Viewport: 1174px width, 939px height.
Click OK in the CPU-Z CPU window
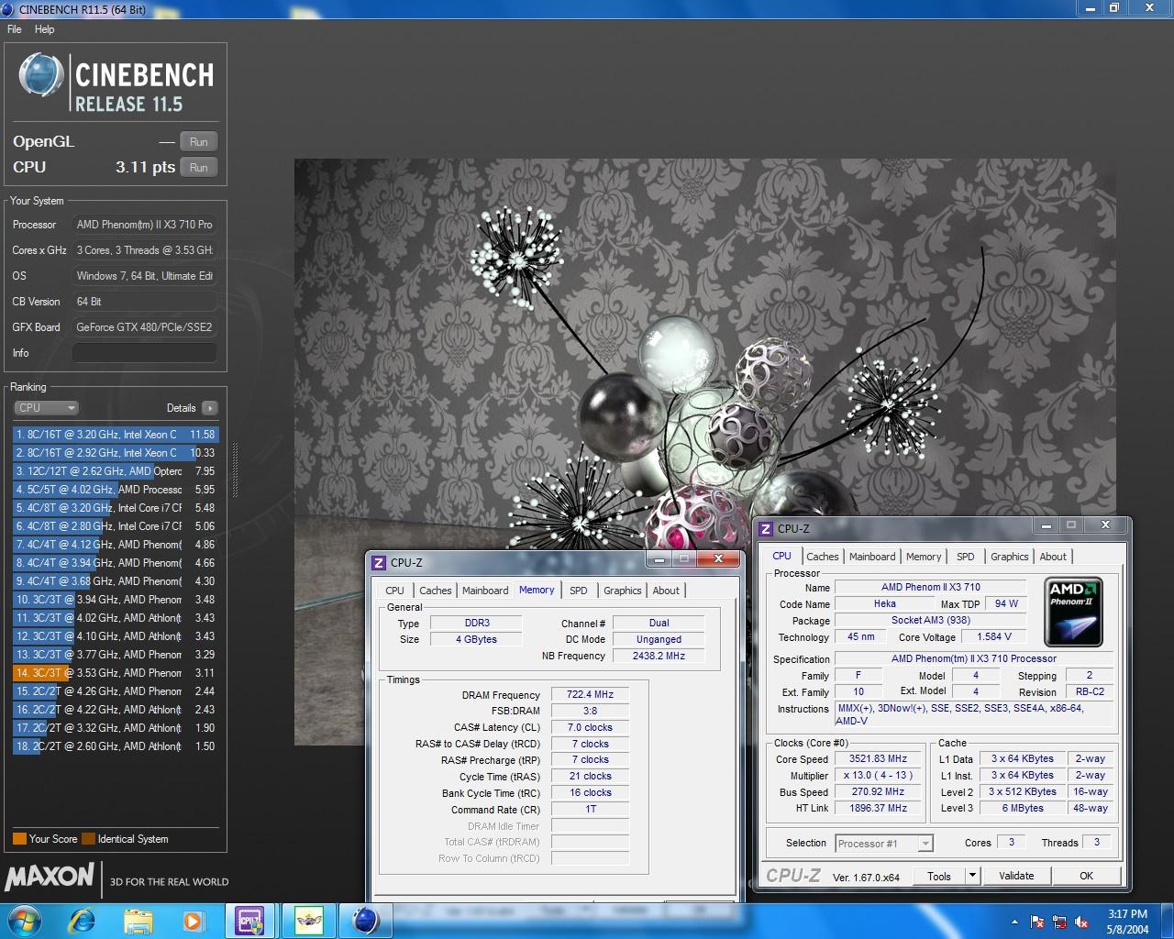click(x=1086, y=877)
